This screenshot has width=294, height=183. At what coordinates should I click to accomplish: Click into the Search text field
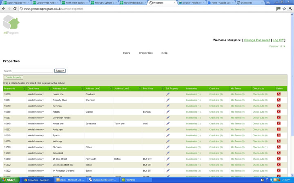(x=33, y=71)
